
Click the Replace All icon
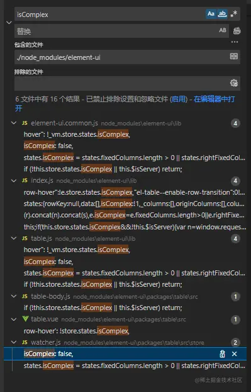coord(237,31)
